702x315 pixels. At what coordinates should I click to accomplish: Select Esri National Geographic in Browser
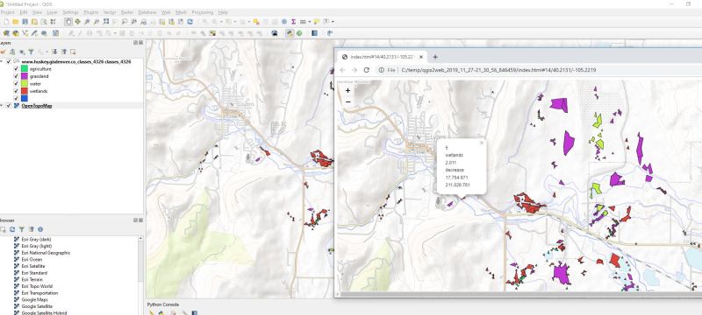coord(47,253)
